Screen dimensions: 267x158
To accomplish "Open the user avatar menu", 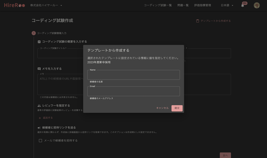I will point(257,5).
